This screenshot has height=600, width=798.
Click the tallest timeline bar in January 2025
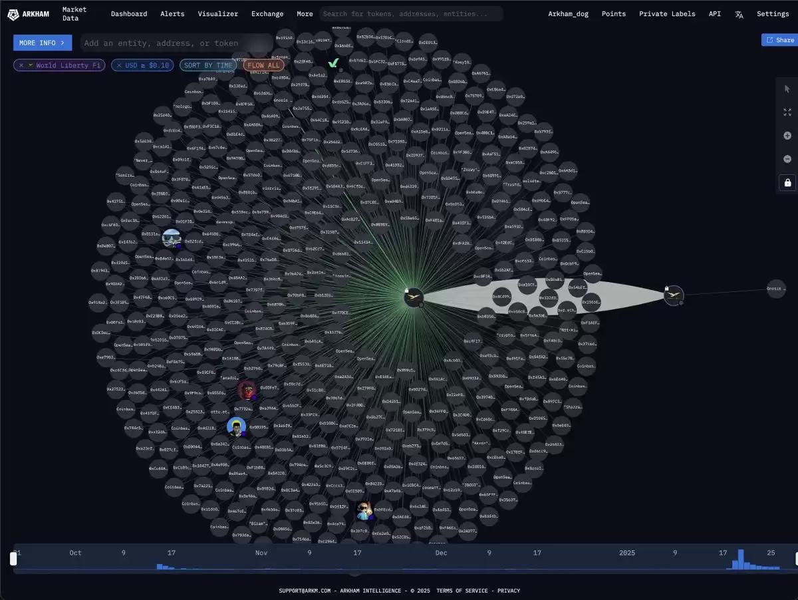pyautogui.click(x=740, y=559)
